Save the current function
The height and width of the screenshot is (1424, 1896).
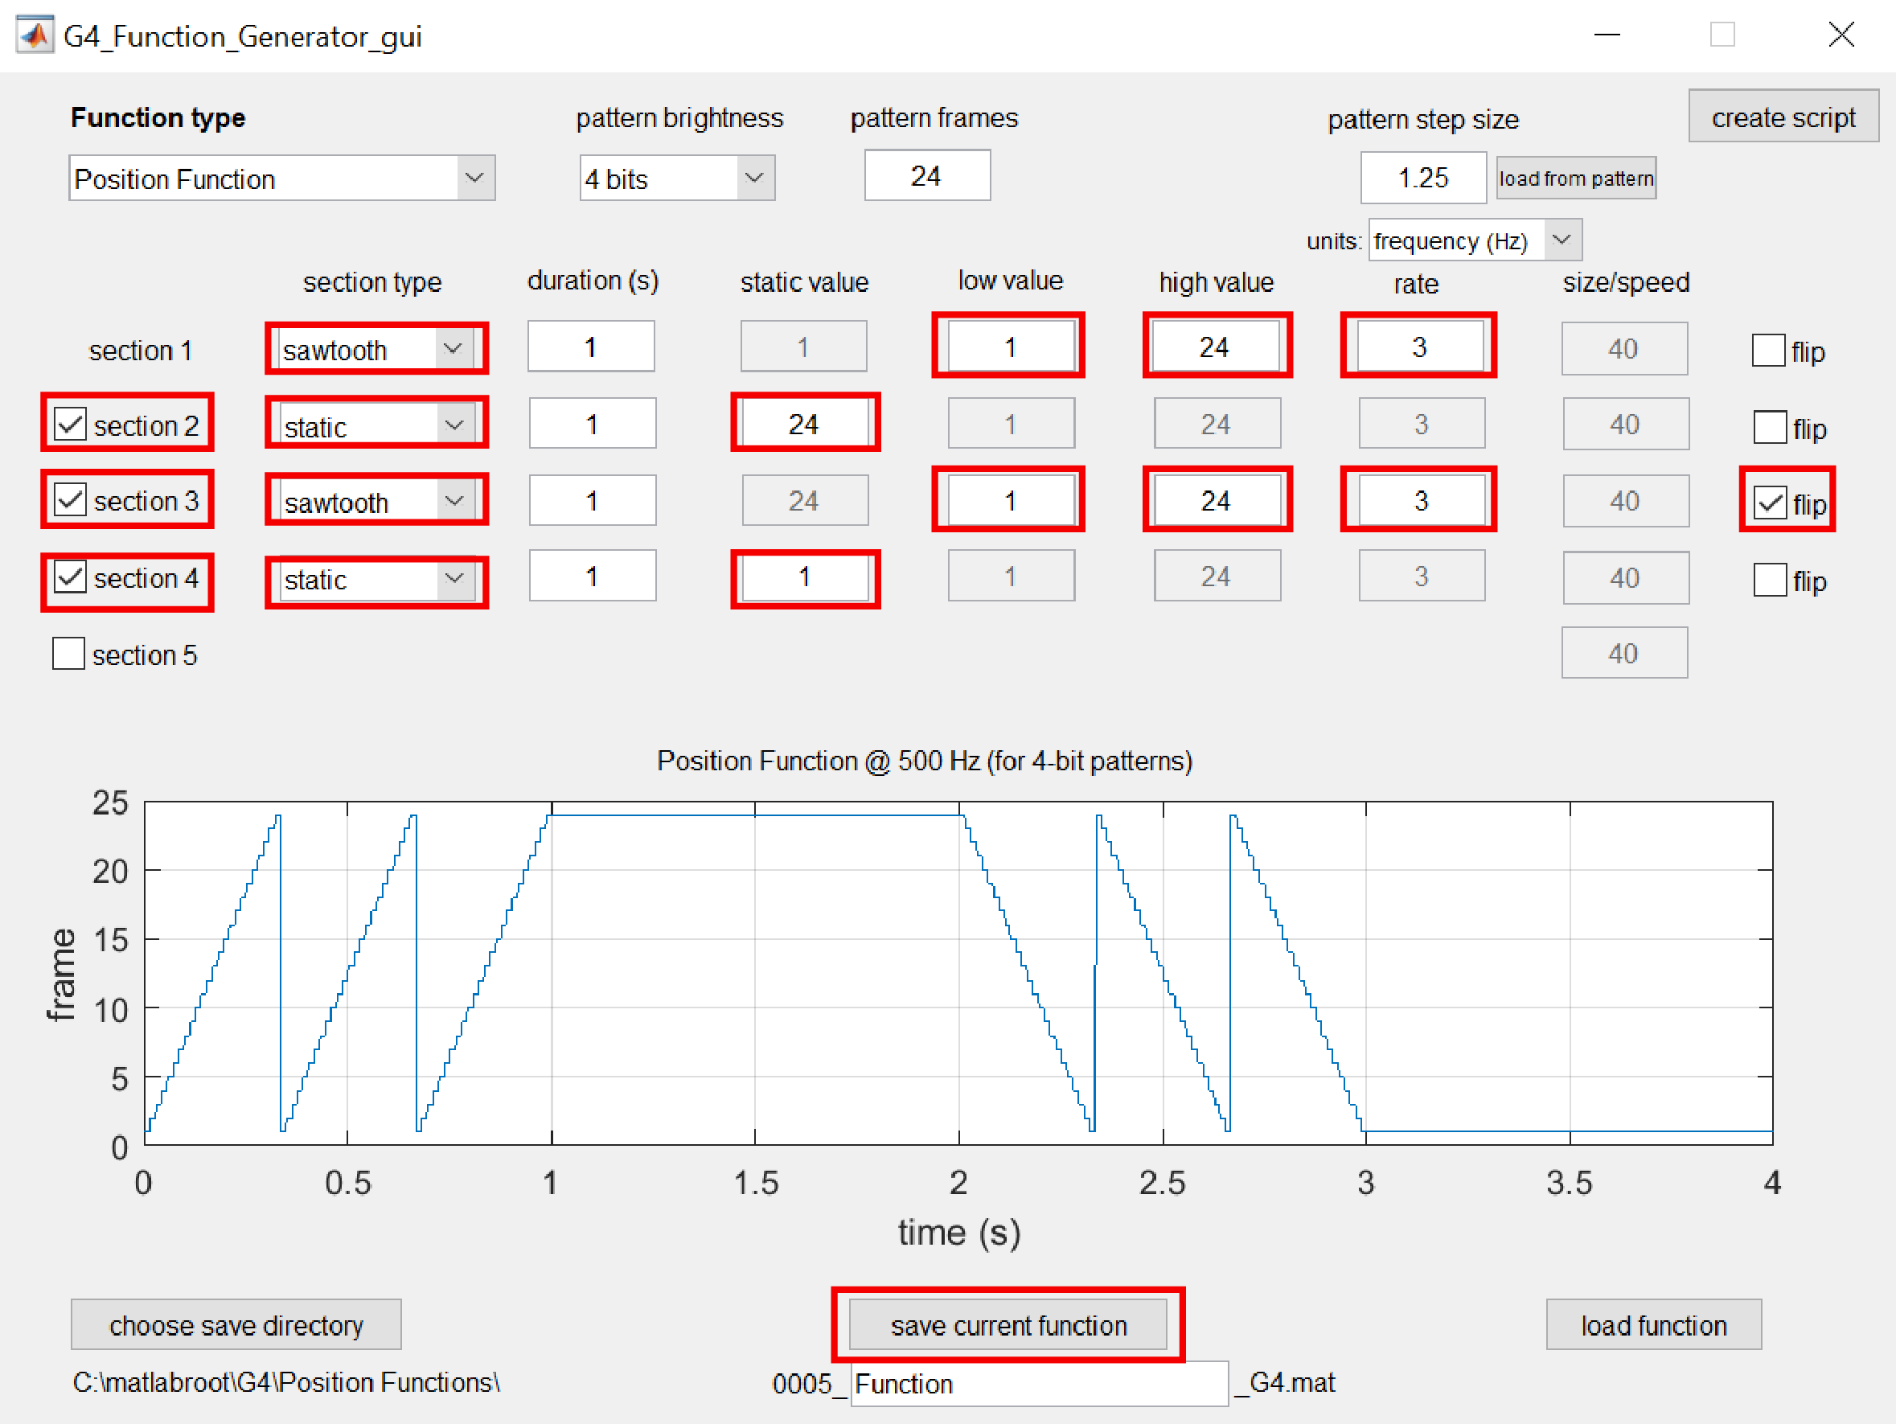pos(1009,1324)
